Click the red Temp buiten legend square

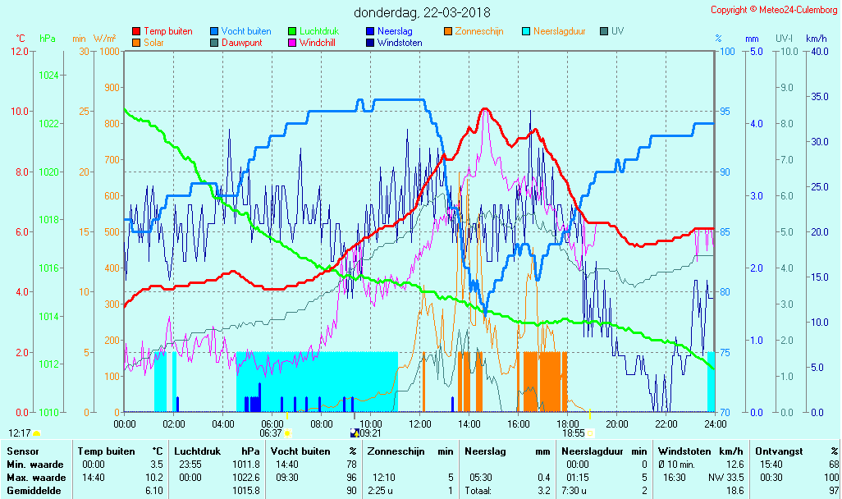[136, 31]
